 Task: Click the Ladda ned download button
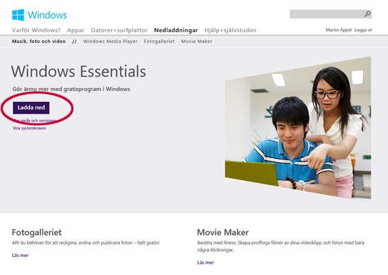(31, 107)
